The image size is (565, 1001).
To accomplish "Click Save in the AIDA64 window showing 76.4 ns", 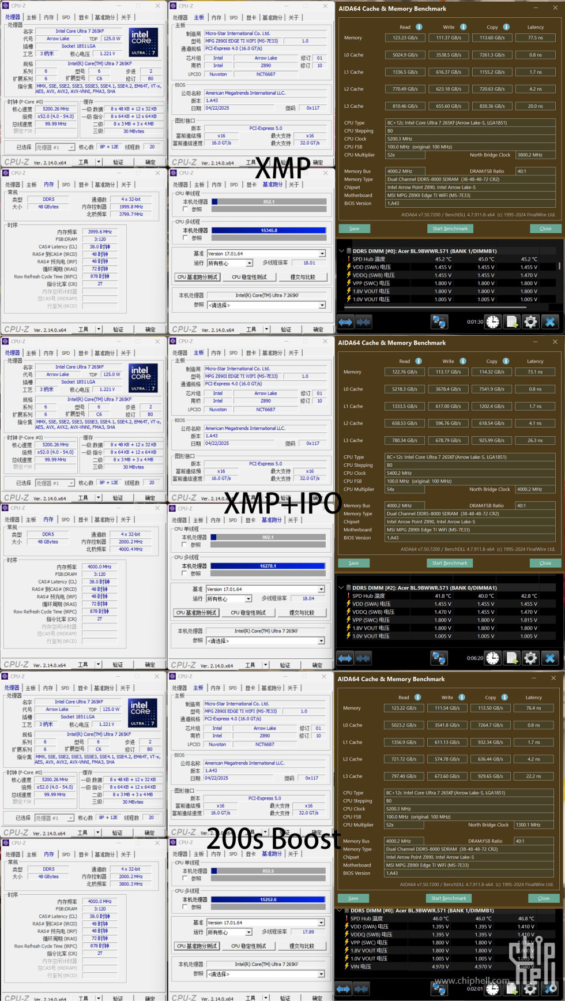I will pos(353,898).
